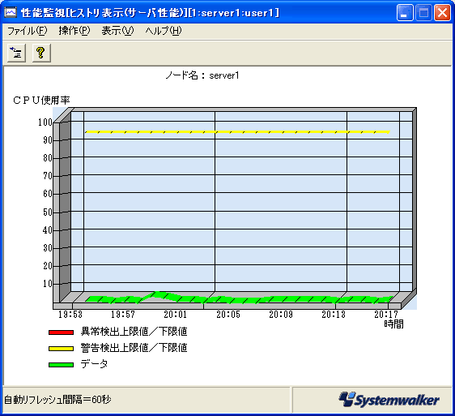Click the window title bar text
This screenshot has width=455, height=416.
150,13
